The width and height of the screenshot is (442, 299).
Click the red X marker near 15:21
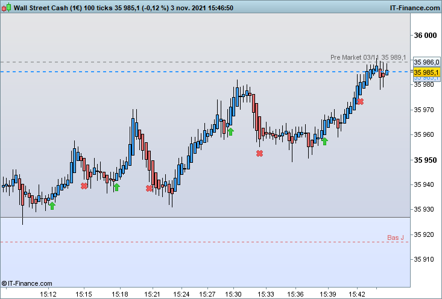point(149,188)
